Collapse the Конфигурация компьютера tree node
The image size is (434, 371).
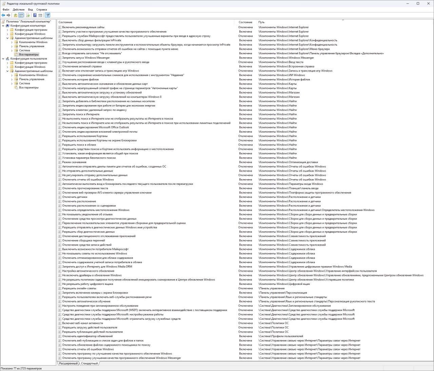click(3, 26)
